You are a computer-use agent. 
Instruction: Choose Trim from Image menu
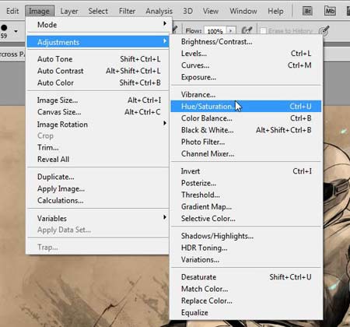tap(98, 147)
